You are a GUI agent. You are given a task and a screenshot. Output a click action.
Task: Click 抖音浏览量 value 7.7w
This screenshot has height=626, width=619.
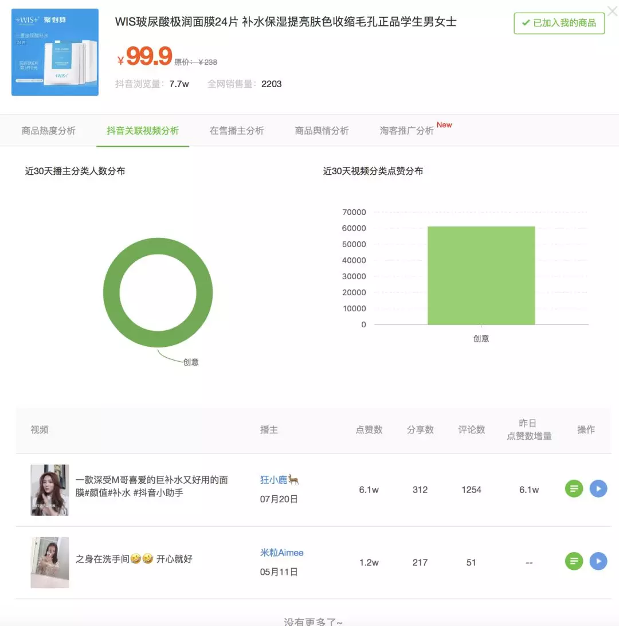point(179,84)
